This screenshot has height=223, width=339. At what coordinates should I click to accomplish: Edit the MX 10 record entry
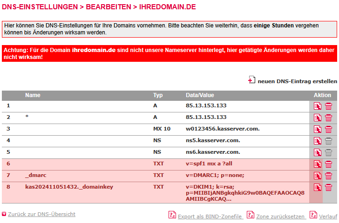(x=318, y=129)
